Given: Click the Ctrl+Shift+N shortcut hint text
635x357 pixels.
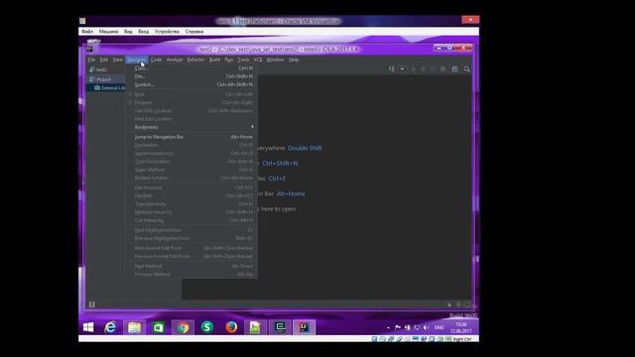Looking at the screenshot, I should [280, 163].
